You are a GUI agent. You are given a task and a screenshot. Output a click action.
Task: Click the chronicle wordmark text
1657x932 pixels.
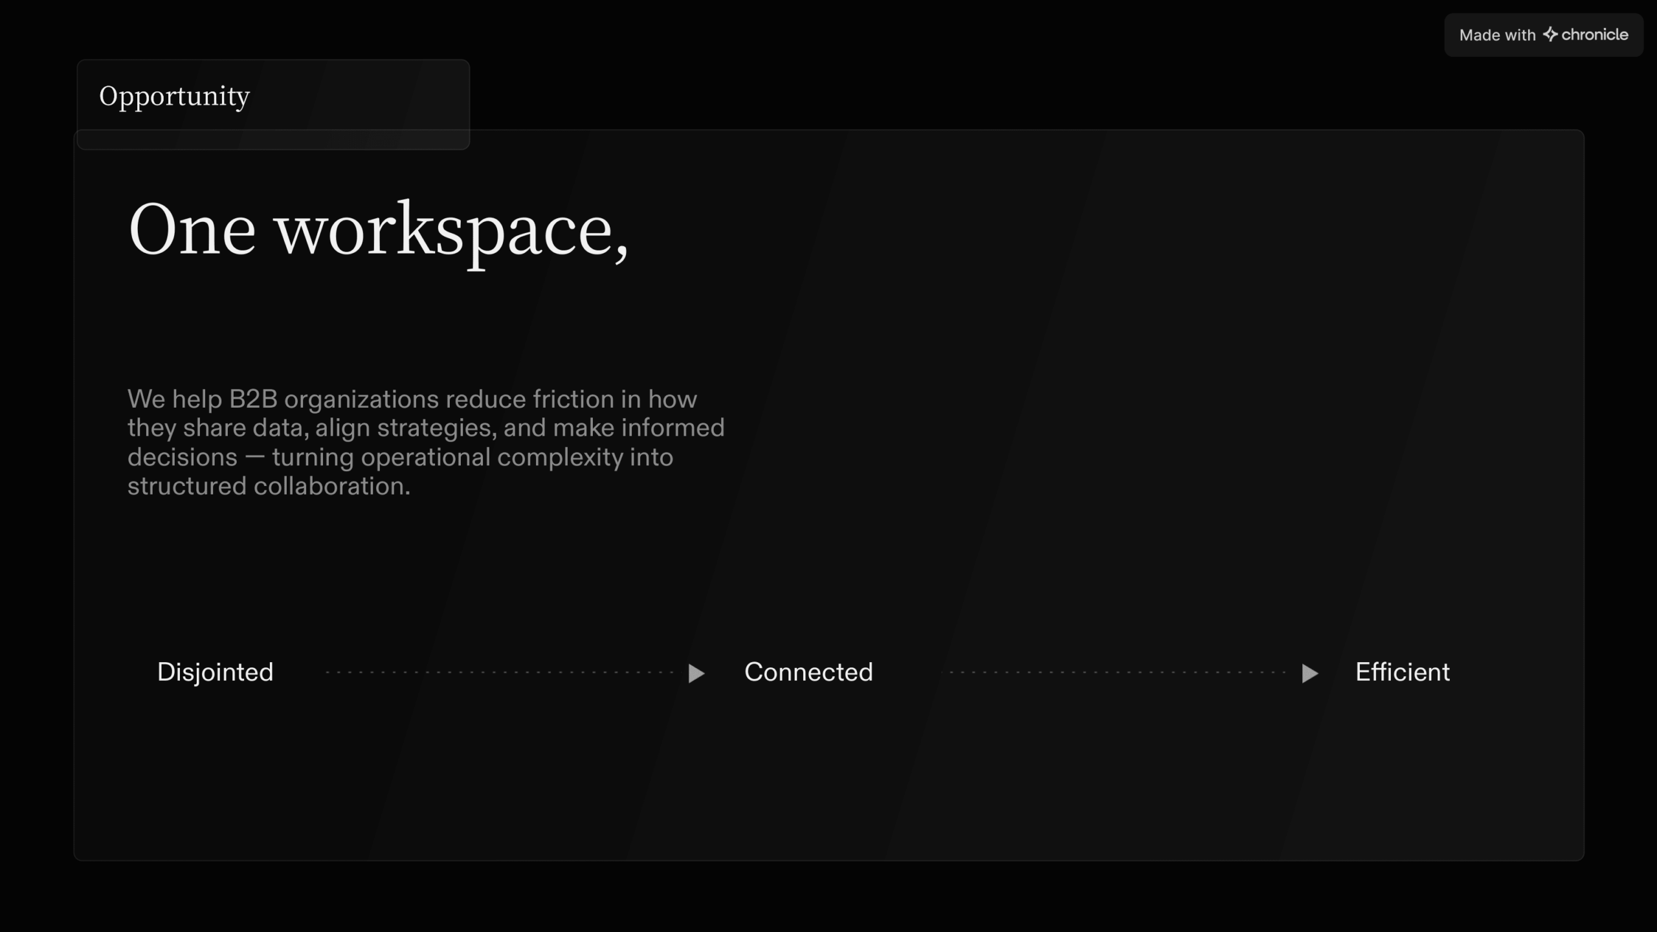click(1594, 34)
